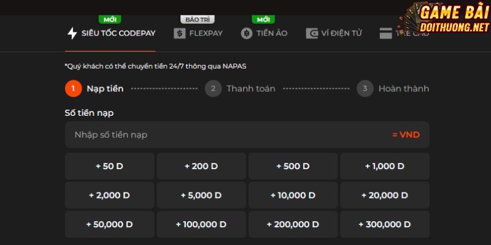Click the Số tiền nạp label

[89, 113]
